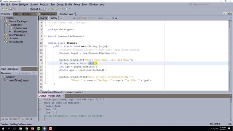Click the Profile Project toolbar icon
This screenshot has height=131, width=233.
pyautogui.click(x=67, y=9)
